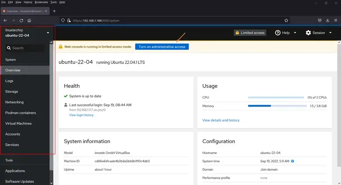This screenshot has height=185, width=341.
Task: Go to the browser home page icon
Action: (29, 21)
